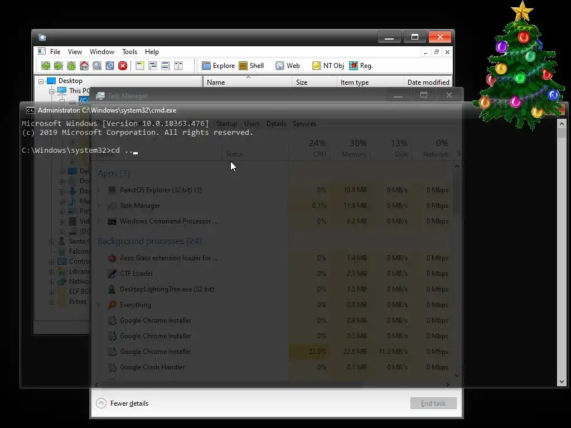The height and width of the screenshot is (428, 571).
Task: Click the tile vertically icon in Explorer toolbar
Action: [178, 66]
